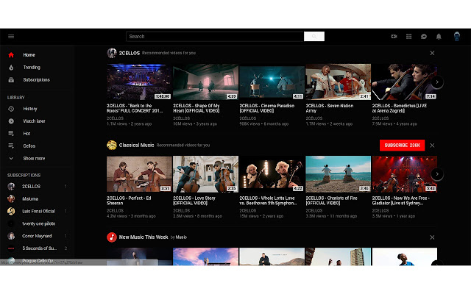471x294 pixels.
Task: Click the Home icon in sidebar
Action: pyautogui.click(x=11, y=55)
